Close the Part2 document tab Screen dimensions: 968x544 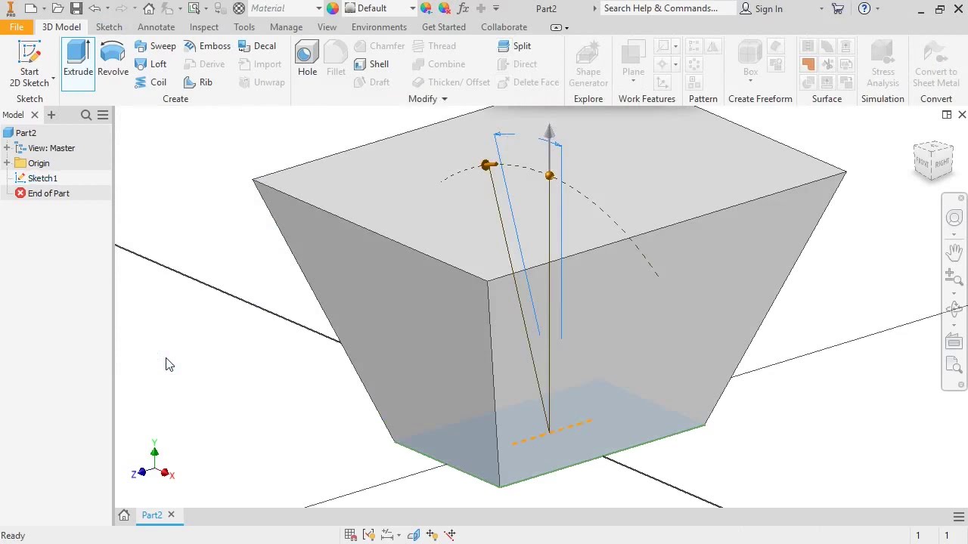pos(171,515)
